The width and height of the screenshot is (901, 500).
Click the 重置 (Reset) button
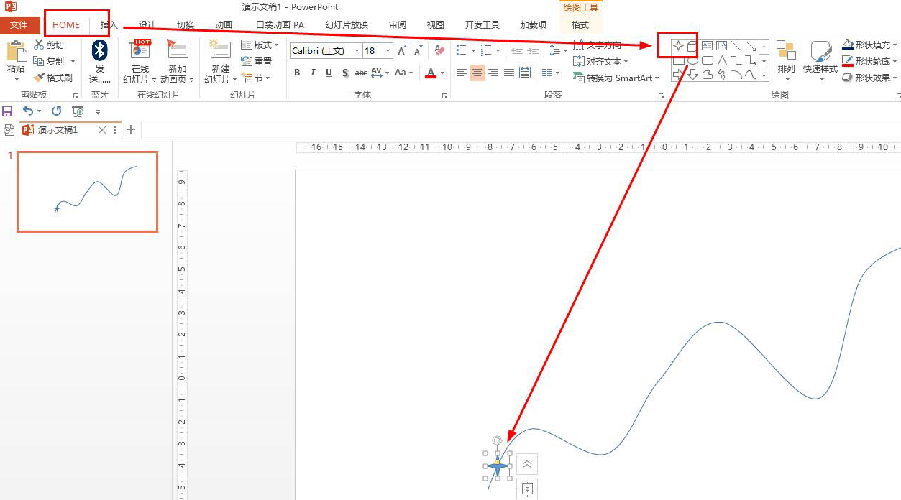257,61
